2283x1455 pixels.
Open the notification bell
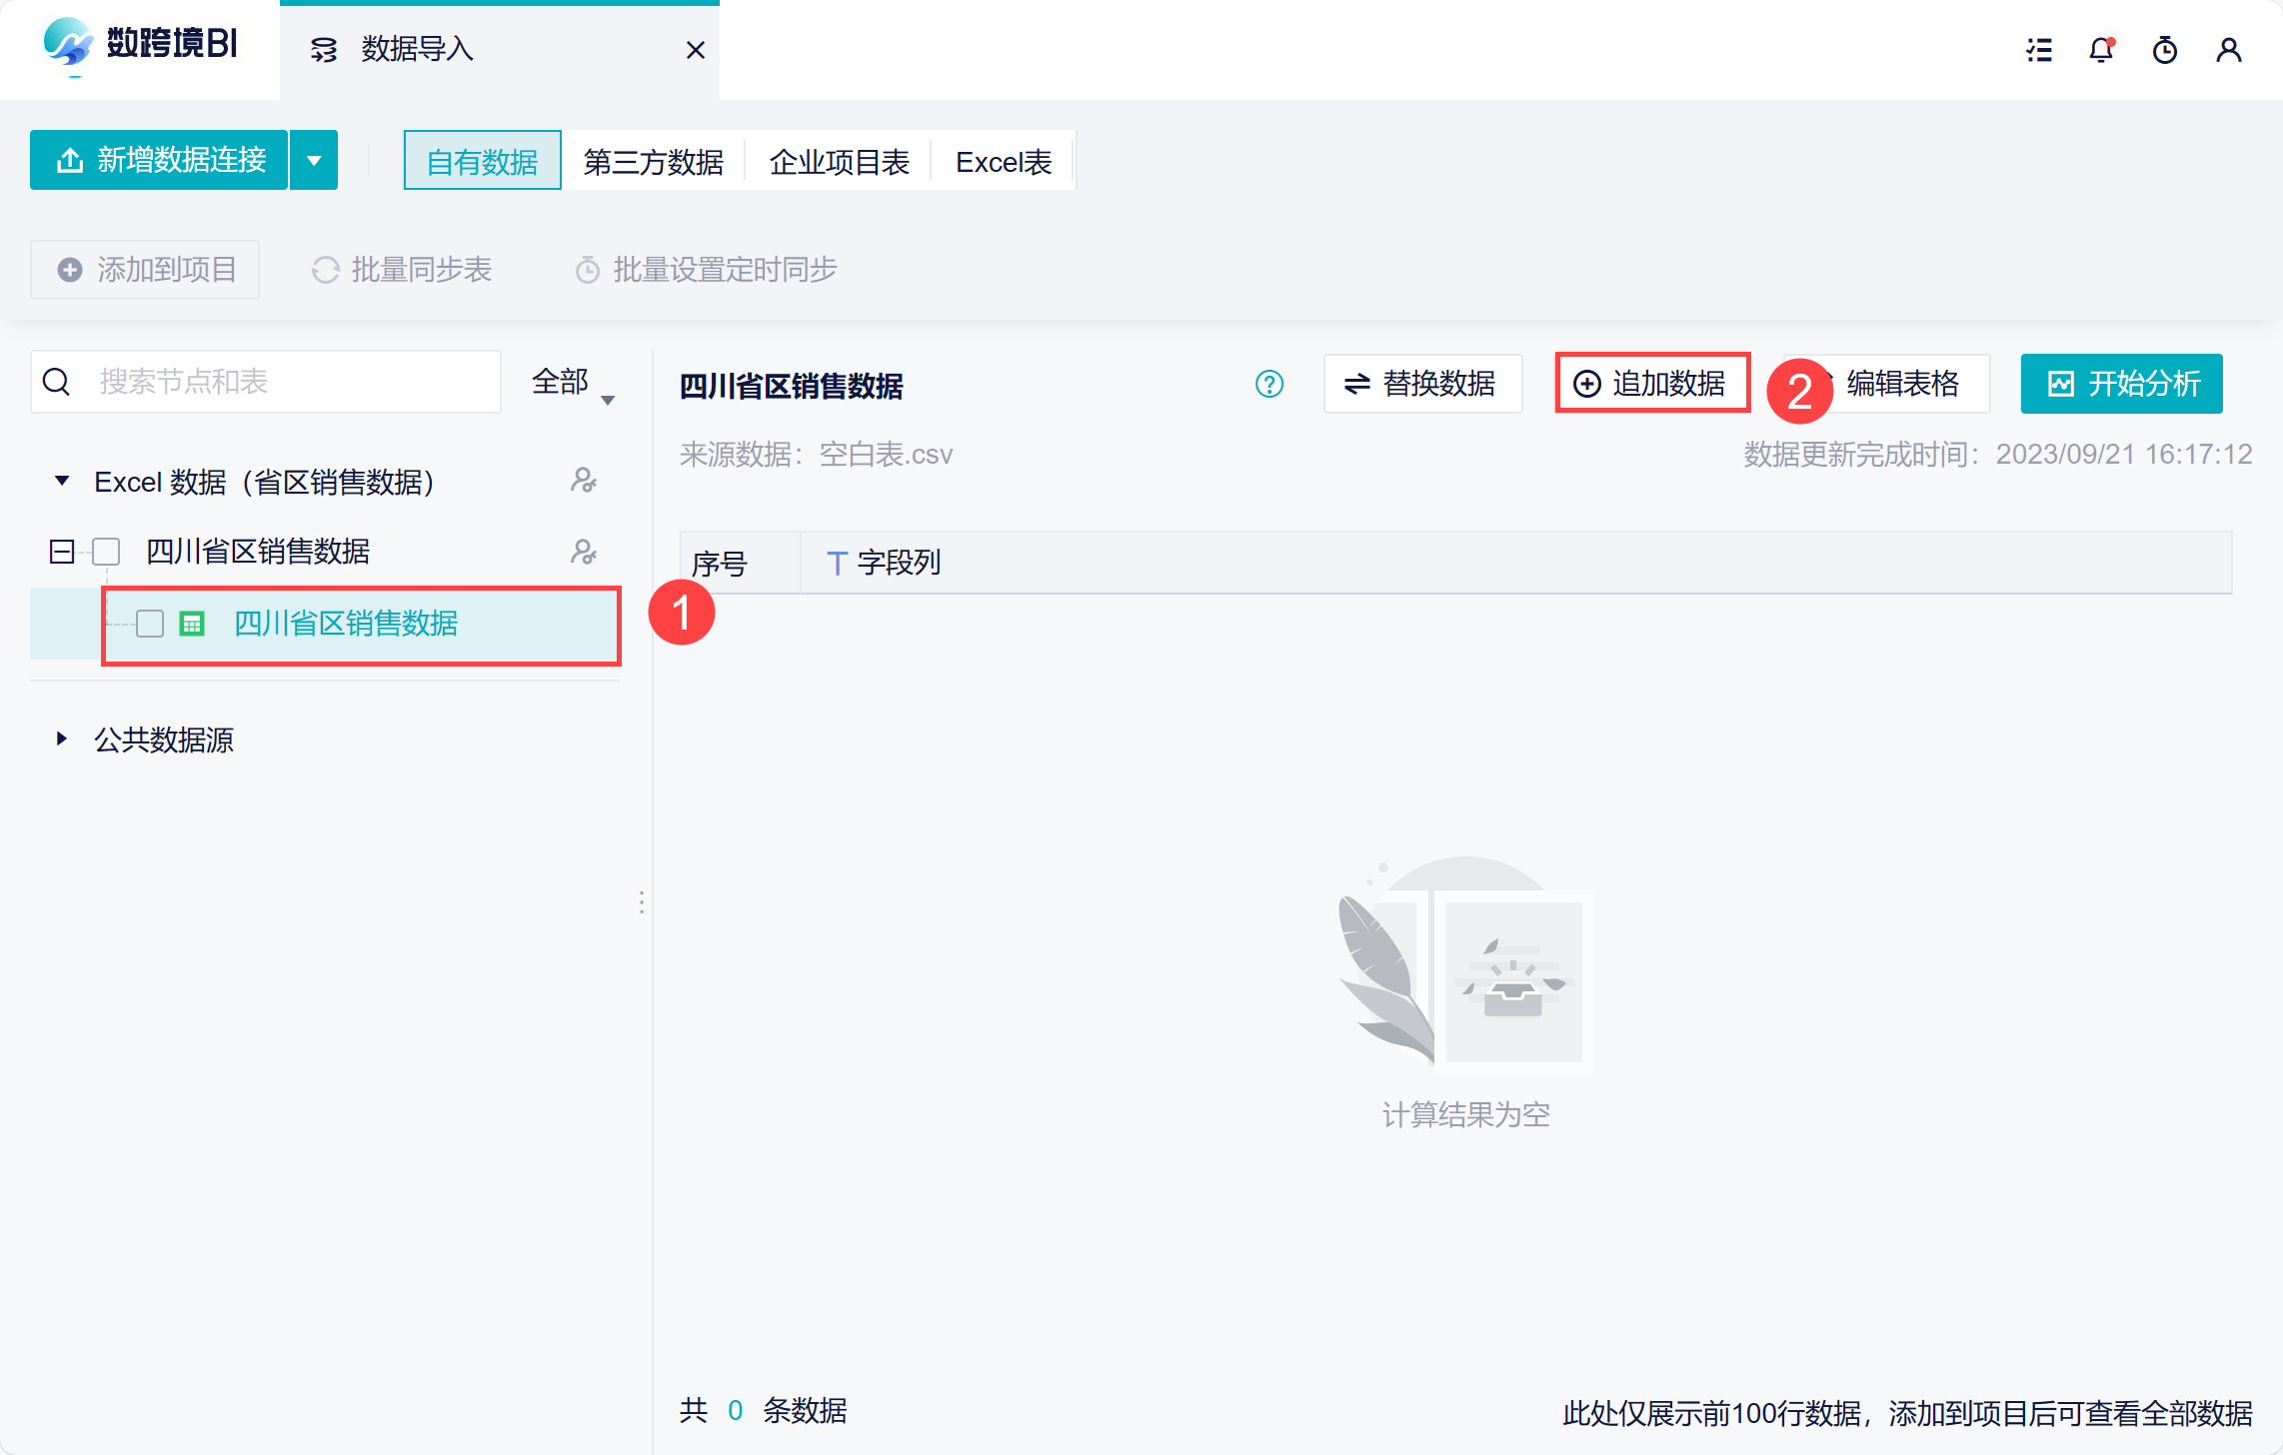coord(2101,50)
